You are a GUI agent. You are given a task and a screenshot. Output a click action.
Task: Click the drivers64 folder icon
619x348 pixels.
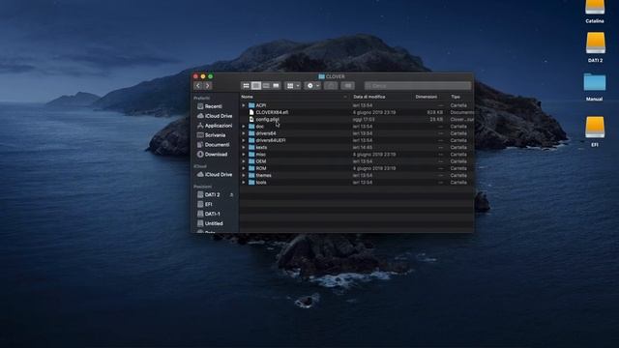251,133
